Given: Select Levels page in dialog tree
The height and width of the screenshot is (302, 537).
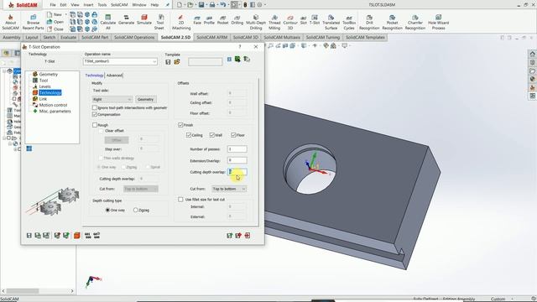Looking at the screenshot, I should (44, 86).
